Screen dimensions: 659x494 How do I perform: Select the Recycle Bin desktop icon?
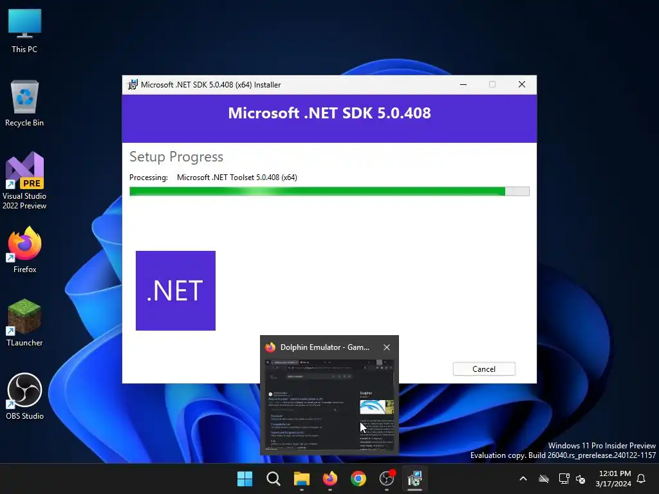pyautogui.click(x=24, y=104)
